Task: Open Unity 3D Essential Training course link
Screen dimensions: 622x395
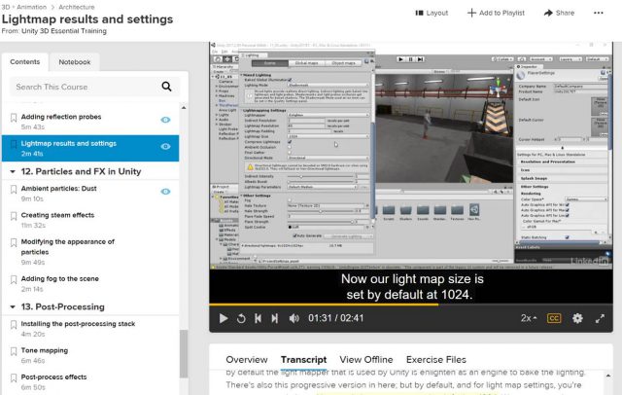Action: coord(64,31)
